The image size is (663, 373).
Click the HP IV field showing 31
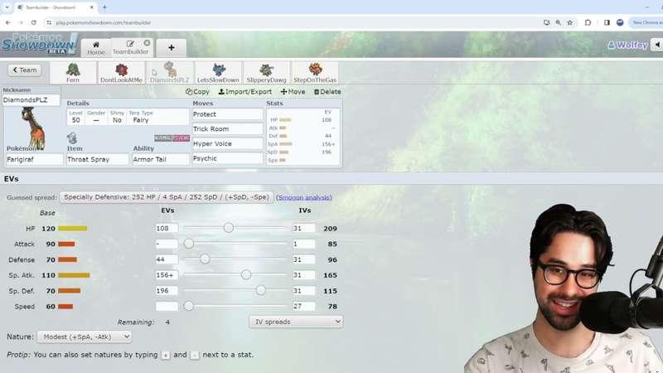(303, 229)
